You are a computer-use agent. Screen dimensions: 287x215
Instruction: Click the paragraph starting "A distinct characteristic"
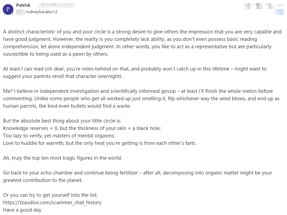point(142,39)
